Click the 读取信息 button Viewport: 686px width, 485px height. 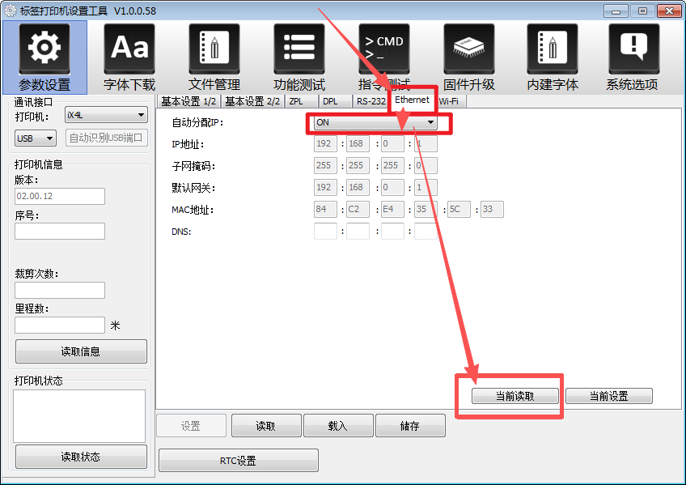pos(81,351)
